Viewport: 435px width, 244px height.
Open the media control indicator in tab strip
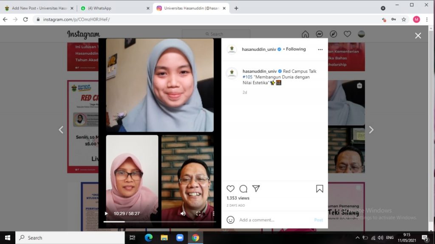click(383, 8)
